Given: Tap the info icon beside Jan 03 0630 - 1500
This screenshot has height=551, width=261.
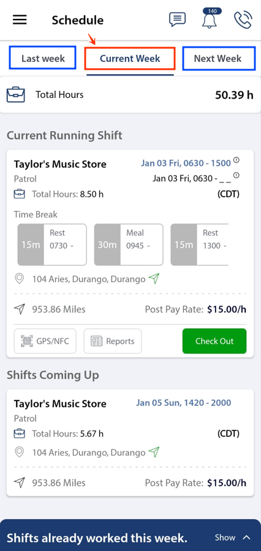Looking at the screenshot, I should click(x=236, y=160).
